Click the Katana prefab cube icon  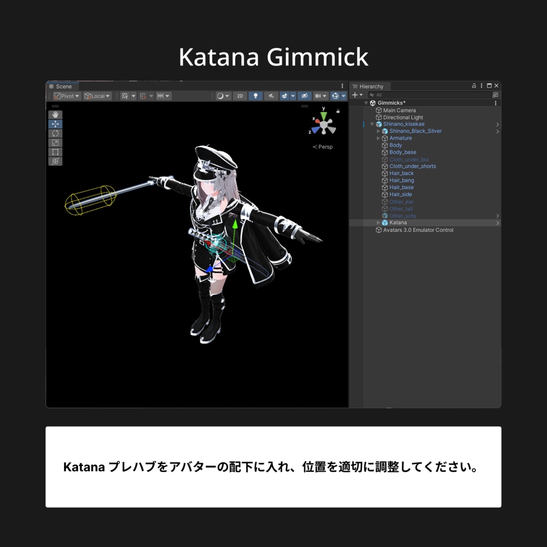pos(385,223)
